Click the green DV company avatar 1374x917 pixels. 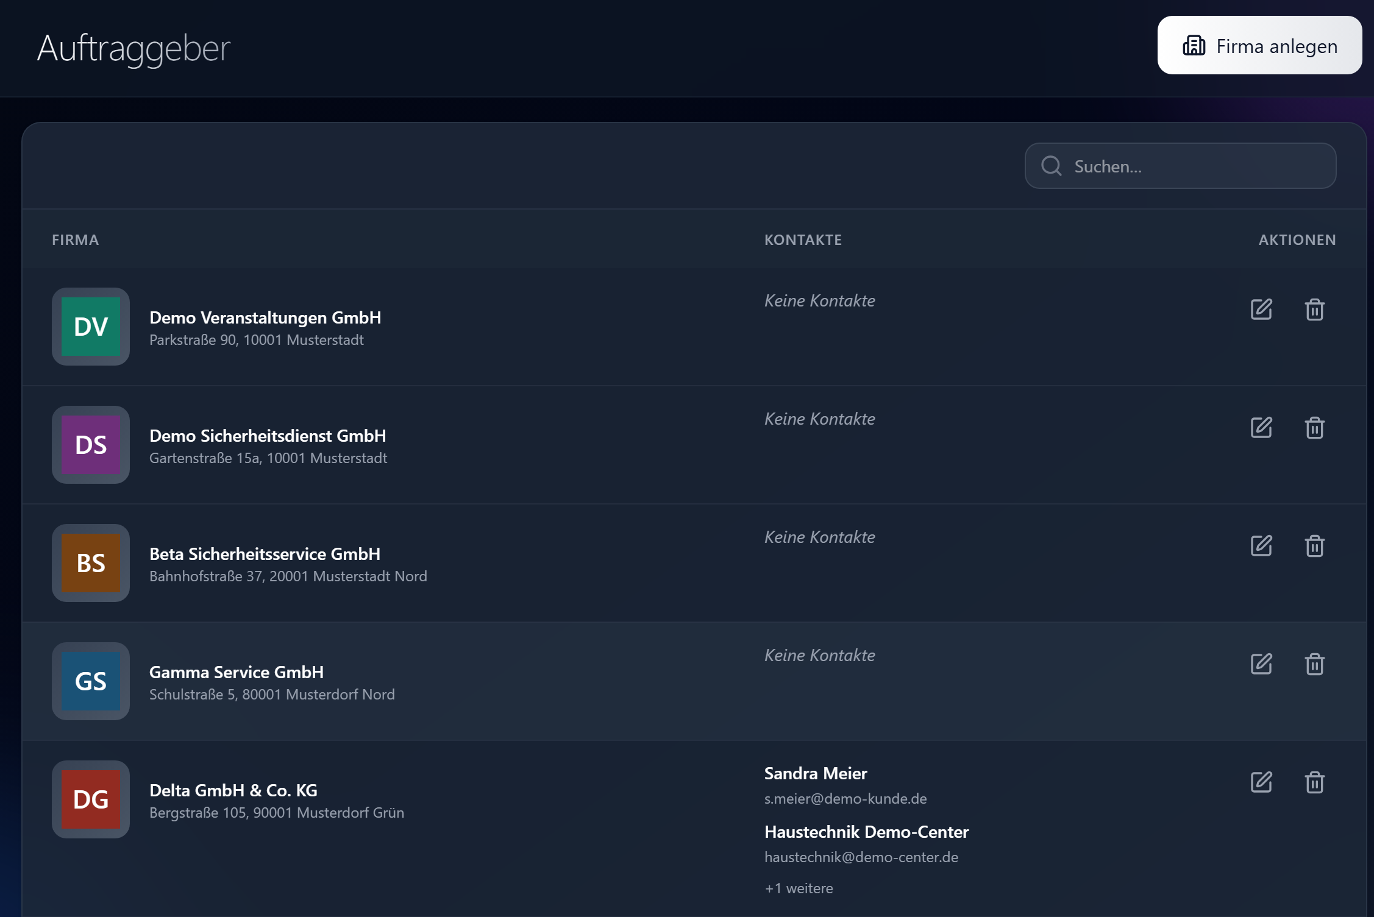pyautogui.click(x=91, y=327)
